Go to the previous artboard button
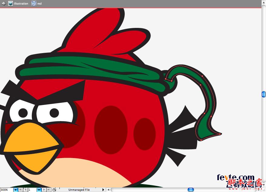 coord(25,190)
